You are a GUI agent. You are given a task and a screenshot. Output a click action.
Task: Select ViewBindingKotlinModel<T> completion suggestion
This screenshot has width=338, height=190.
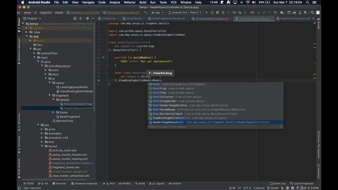215,118
